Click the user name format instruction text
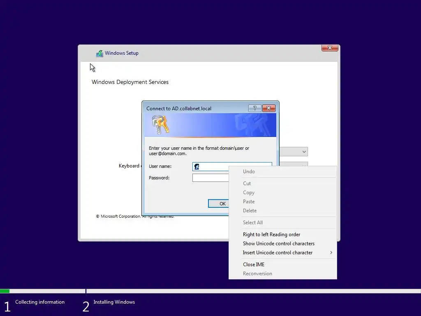The image size is (421, 316). 199,151
